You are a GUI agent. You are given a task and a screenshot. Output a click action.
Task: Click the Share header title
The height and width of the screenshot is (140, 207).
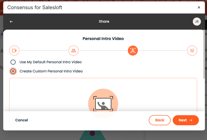click(x=104, y=22)
